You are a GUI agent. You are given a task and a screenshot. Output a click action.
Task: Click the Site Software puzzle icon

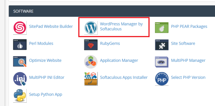click(x=162, y=45)
